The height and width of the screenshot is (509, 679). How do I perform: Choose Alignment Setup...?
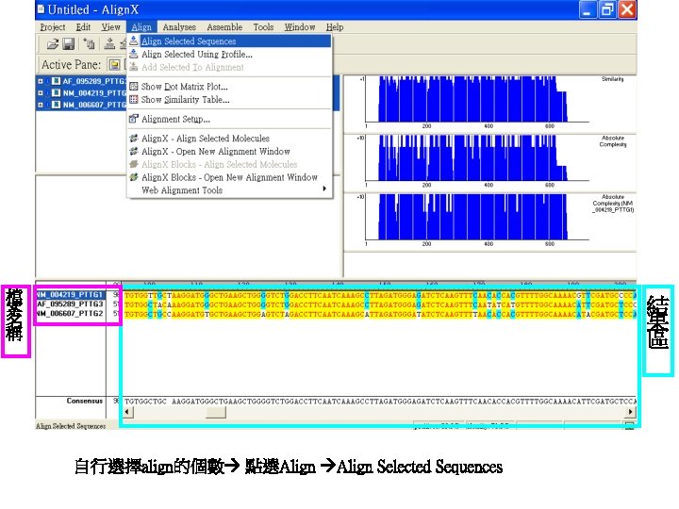click(x=229, y=119)
